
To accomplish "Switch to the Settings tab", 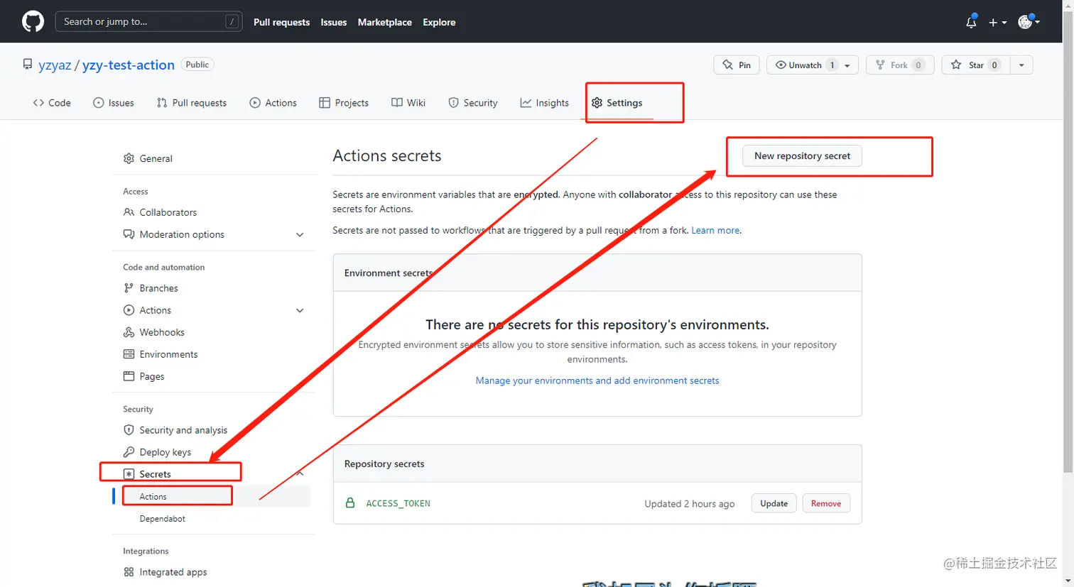I will click(x=617, y=103).
